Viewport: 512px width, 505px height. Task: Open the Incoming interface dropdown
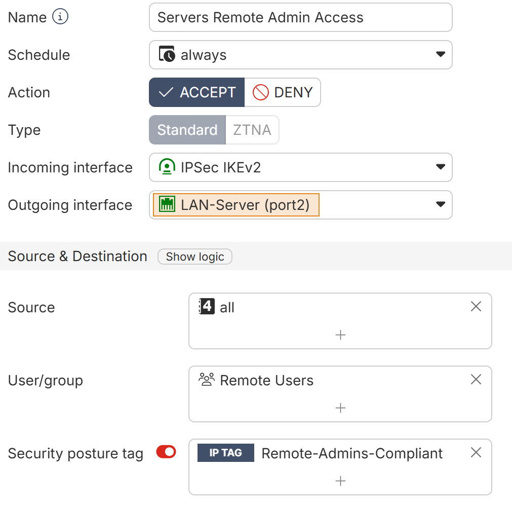(x=300, y=167)
